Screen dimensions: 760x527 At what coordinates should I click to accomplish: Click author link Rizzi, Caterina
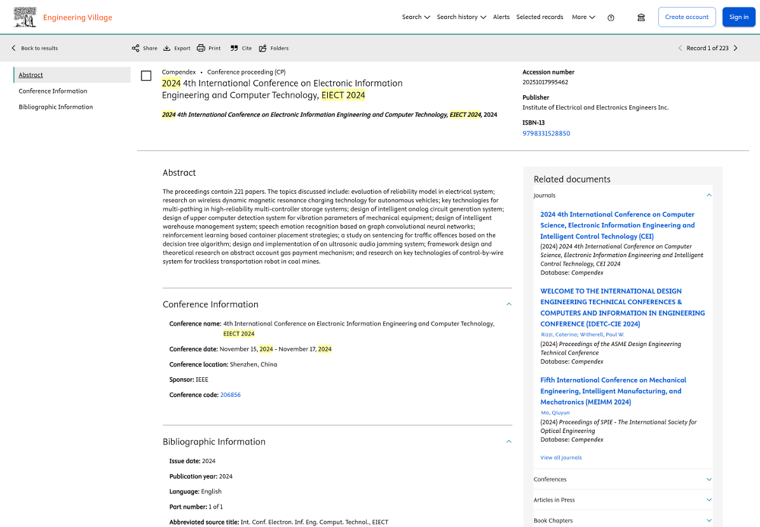pyautogui.click(x=559, y=334)
